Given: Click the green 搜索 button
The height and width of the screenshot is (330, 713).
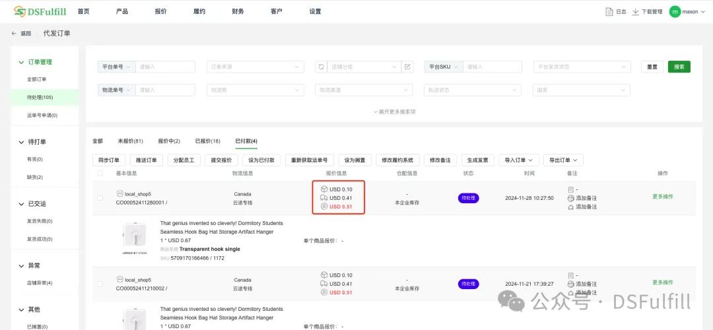Looking at the screenshot, I should coord(679,67).
